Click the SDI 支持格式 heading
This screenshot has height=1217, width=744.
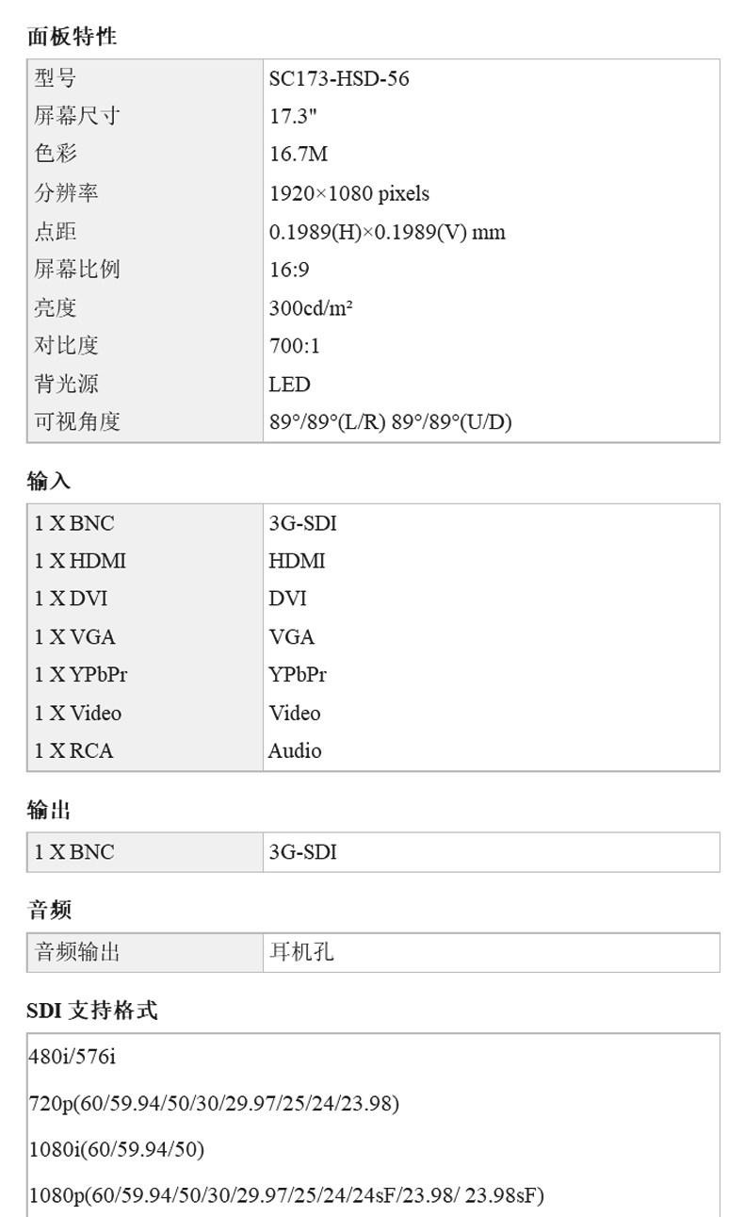(92, 1011)
